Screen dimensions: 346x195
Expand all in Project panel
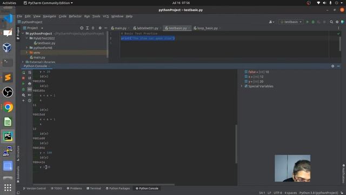88,28
